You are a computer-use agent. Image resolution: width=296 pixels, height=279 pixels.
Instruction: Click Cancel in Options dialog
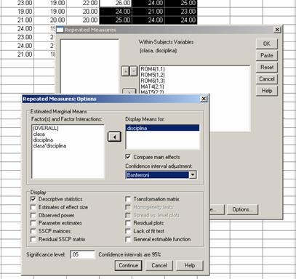pos(159,265)
